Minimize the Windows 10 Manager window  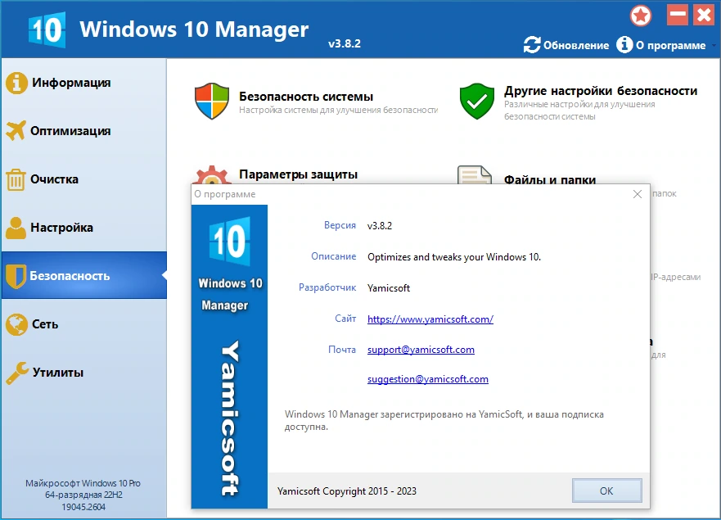coord(678,16)
